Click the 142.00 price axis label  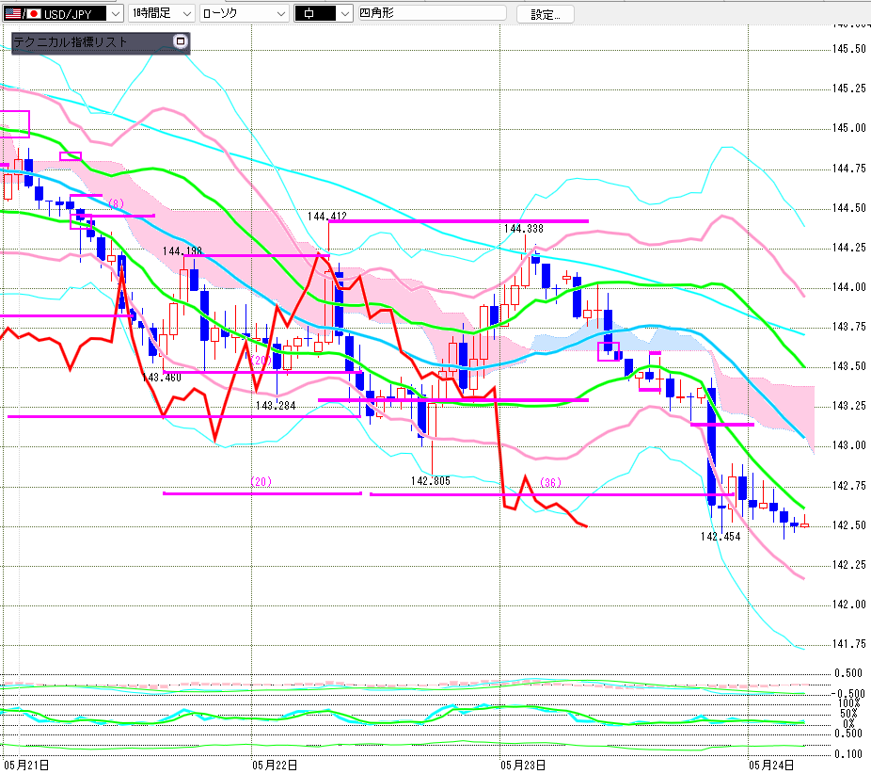849,605
